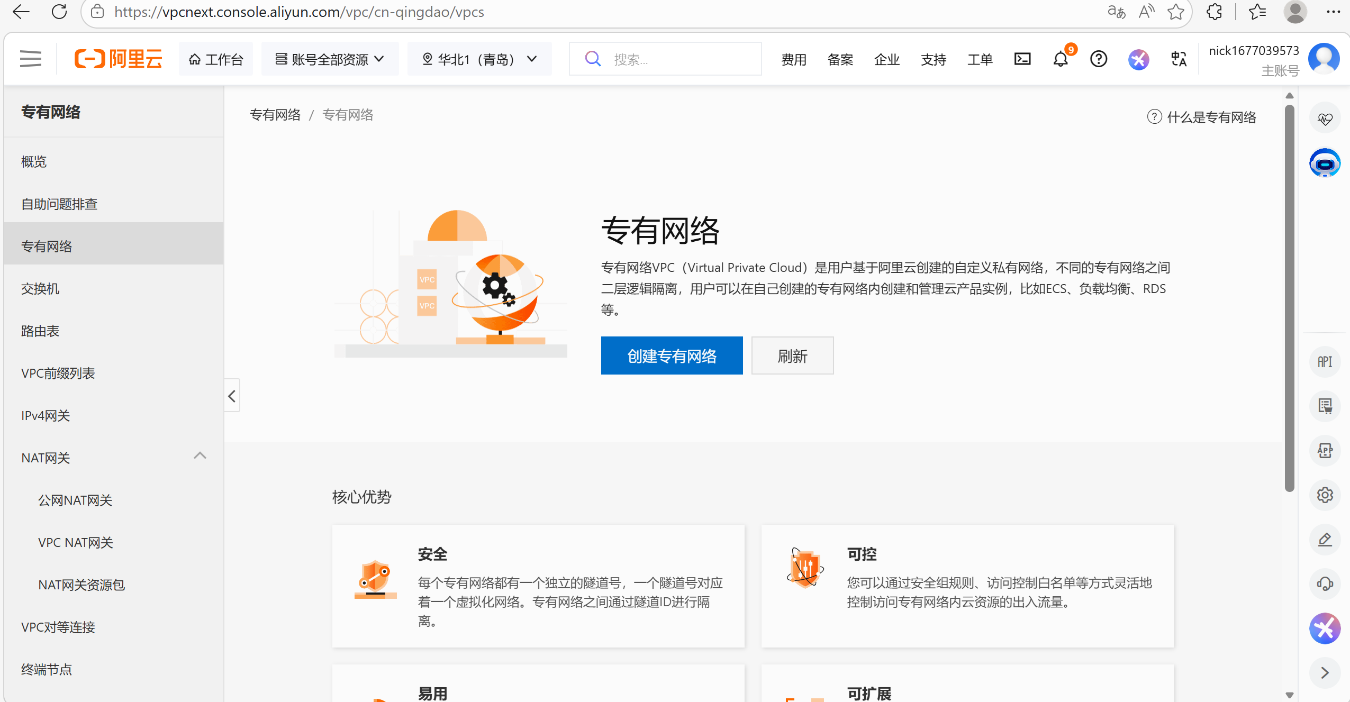Click the health check heart icon
The width and height of the screenshot is (1350, 702).
click(x=1325, y=118)
